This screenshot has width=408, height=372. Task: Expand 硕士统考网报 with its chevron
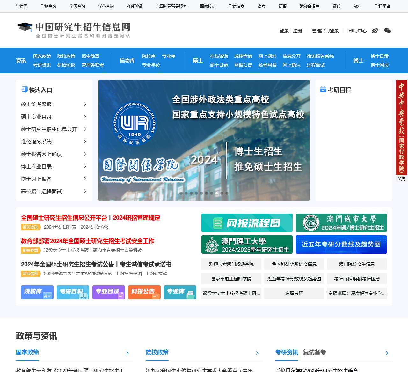coord(85,104)
